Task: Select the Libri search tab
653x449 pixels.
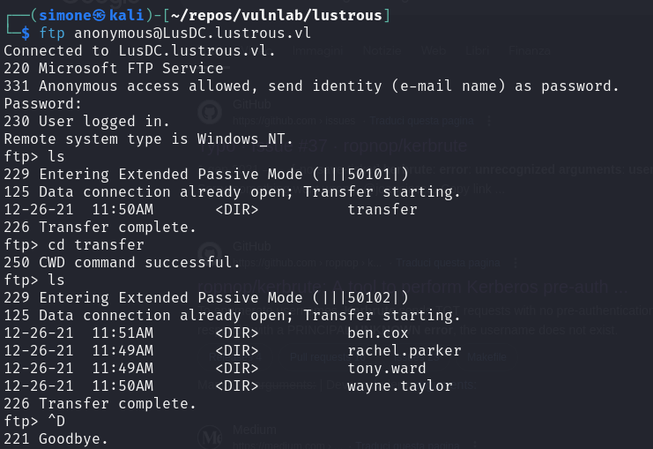Action: (x=478, y=52)
